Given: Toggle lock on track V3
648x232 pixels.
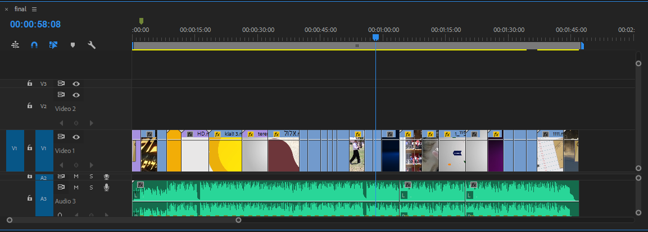Looking at the screenshot, I should click(x=29, y=83).
